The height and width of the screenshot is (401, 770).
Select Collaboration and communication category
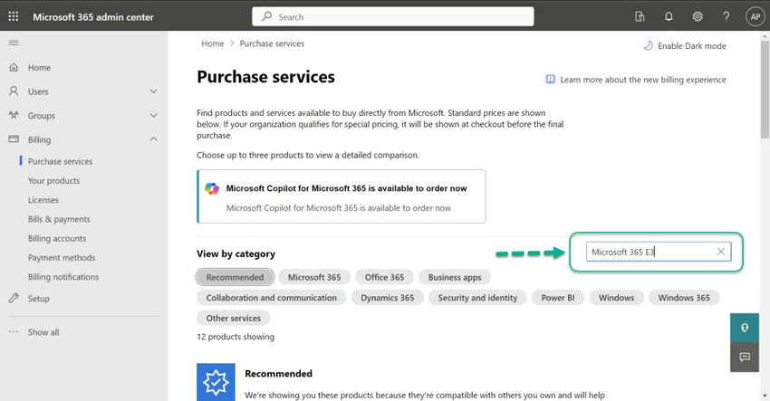coord(272,298)
